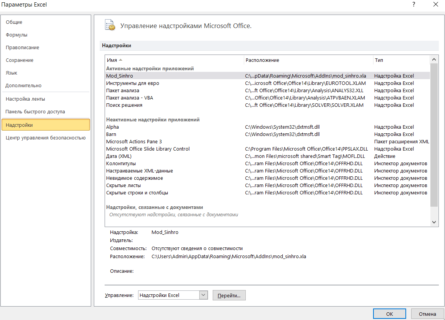This screenshot has height=320, width=445.
Task: Click Отсутствуют сведения о совместимости text
Action: click(x=197, y=248)
